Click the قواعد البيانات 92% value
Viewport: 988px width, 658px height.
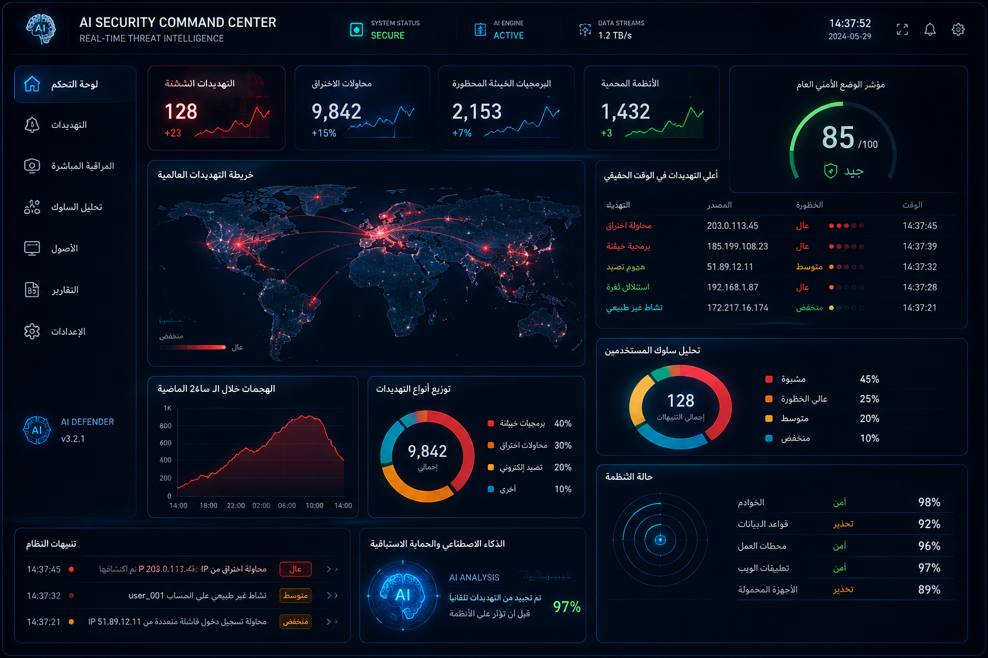tap(929, 524)
